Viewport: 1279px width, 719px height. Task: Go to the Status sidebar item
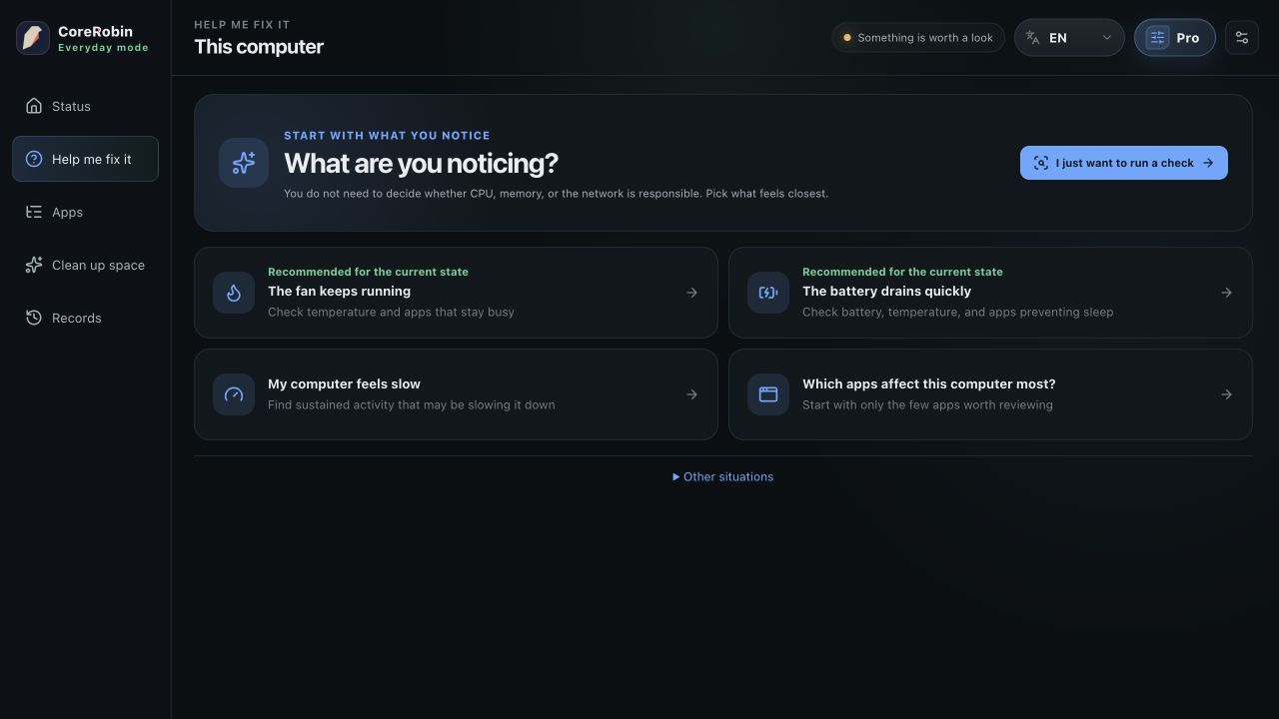coord(85,107)
